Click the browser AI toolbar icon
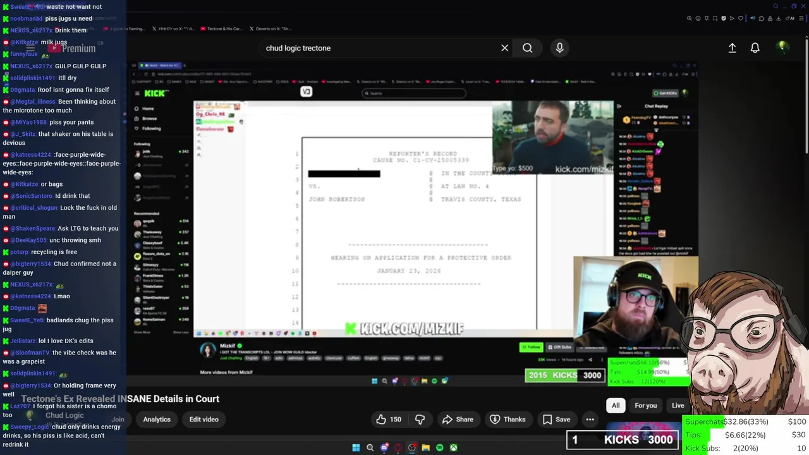Screen dimensions: 809x455 coord(789,18)
